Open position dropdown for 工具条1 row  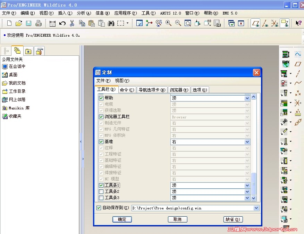click(247, 186)
